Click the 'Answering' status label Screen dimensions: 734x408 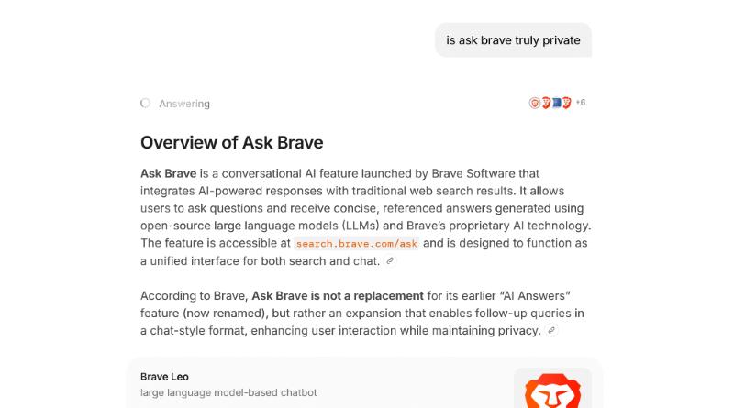tap(184, 104)
